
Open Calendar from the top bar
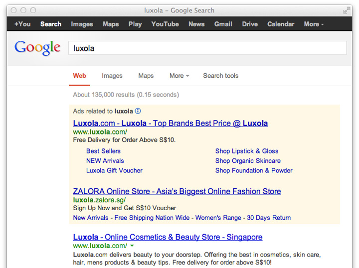(281, 24)
